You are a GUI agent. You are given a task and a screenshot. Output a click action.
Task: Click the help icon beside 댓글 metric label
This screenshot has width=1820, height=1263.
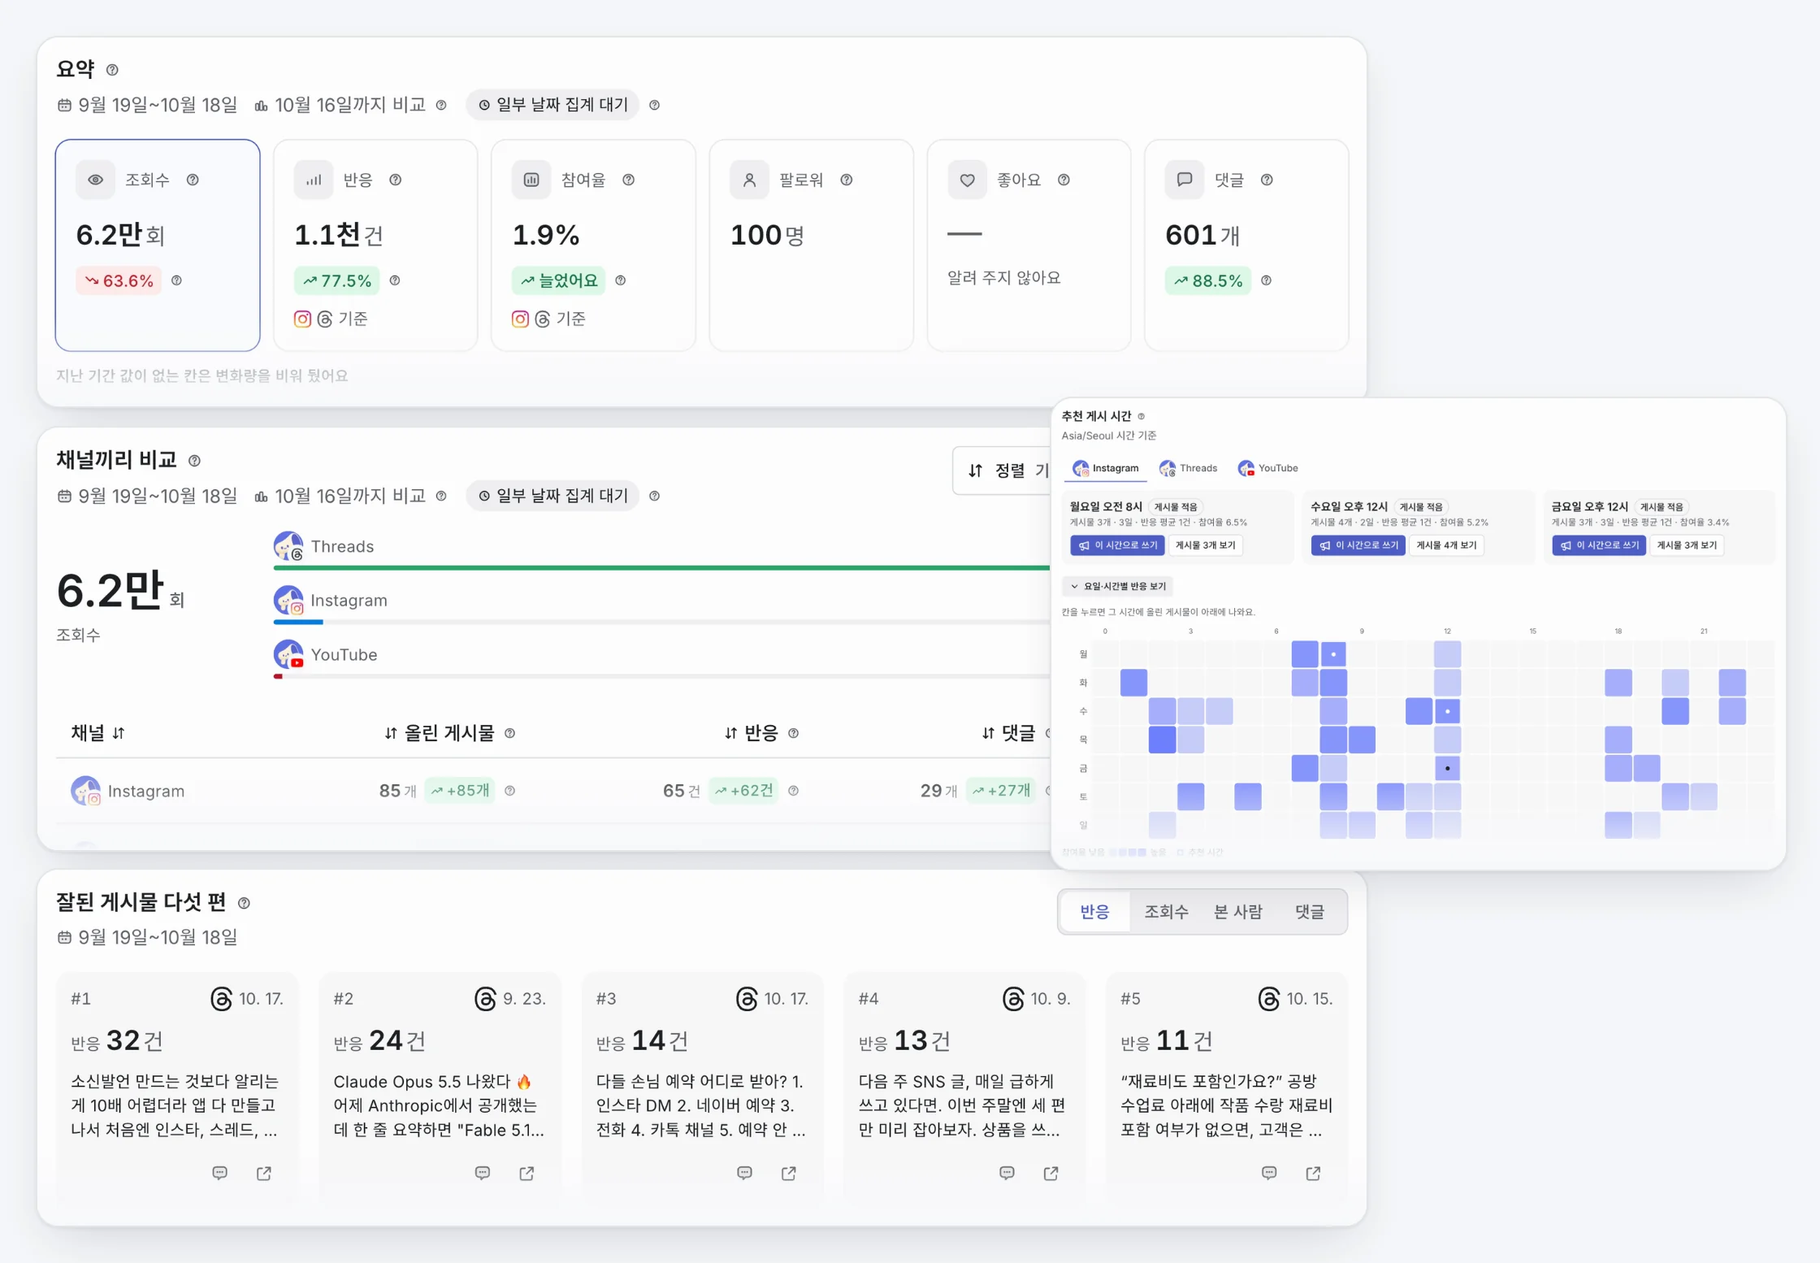pos(1266,180)
